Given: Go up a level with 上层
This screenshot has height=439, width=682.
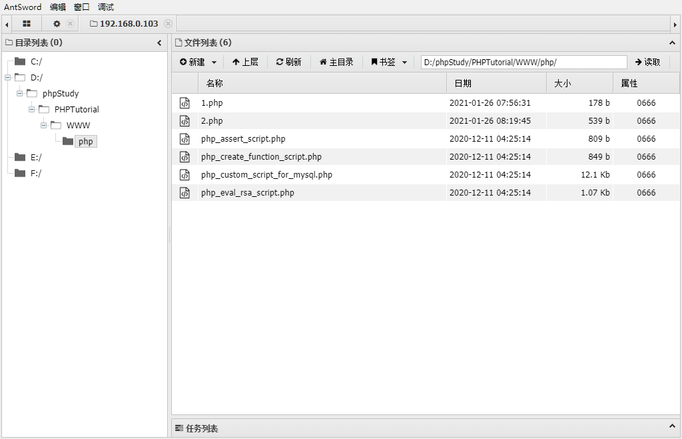Looking at the screenshot, I should (x=245, y=62).
